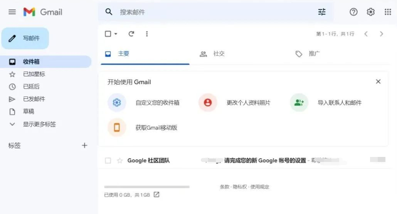Open 收件箱 folder
Viewport: 397px width, 214px height.
pyautogui.click(x=45, y=62)
